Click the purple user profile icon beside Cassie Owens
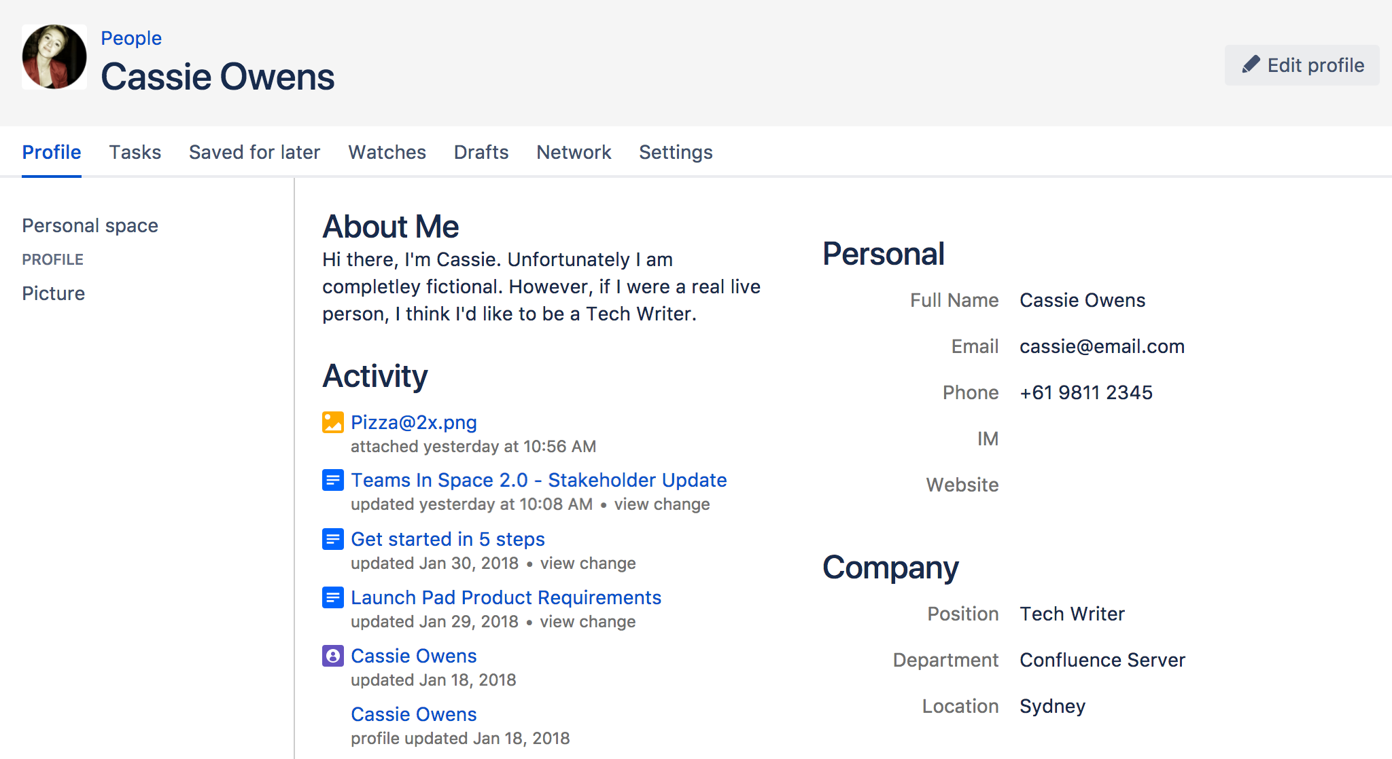Viewport: 1392px width, 759px height. (x=333, y=656)
